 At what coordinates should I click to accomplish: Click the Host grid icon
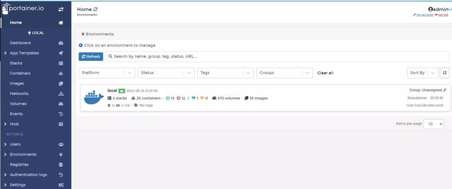coord(61,124)
